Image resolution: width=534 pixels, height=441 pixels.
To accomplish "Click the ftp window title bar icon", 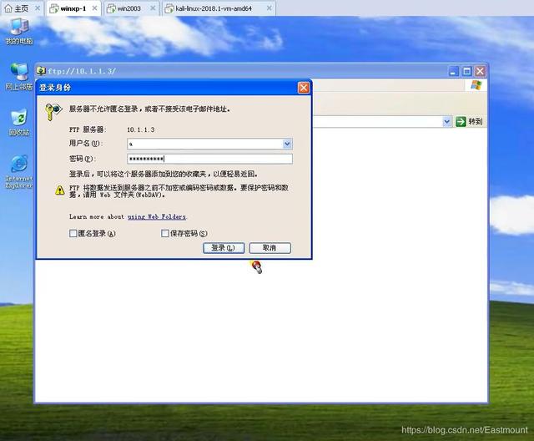I will pyautogui.click(x=41, y=71).
